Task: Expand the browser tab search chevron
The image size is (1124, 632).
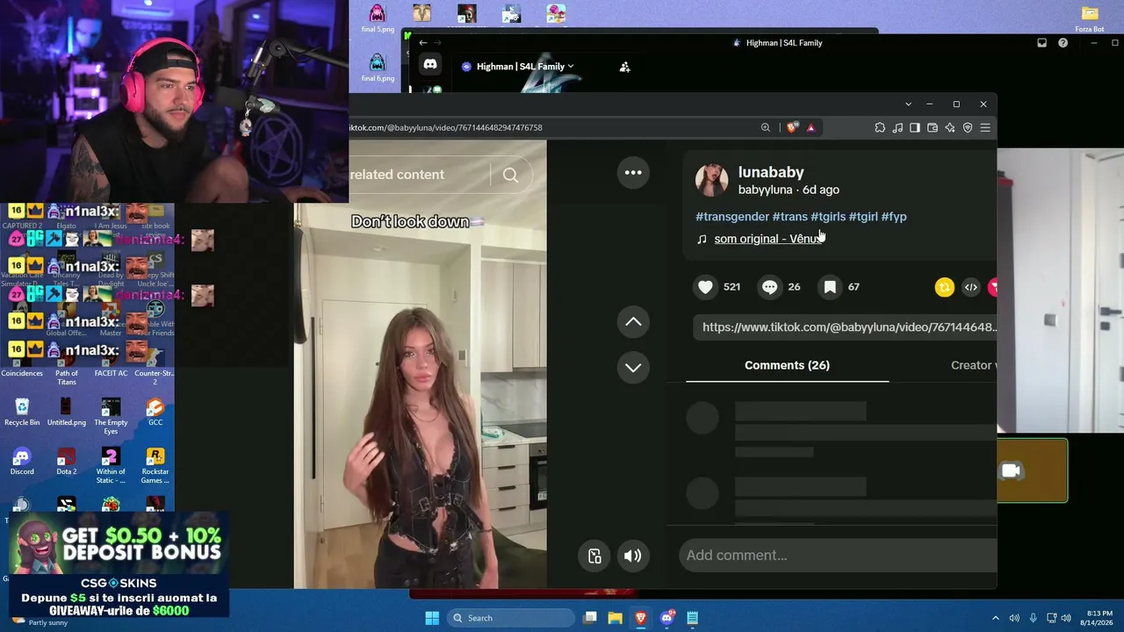Action: click(x=908, y=104)
